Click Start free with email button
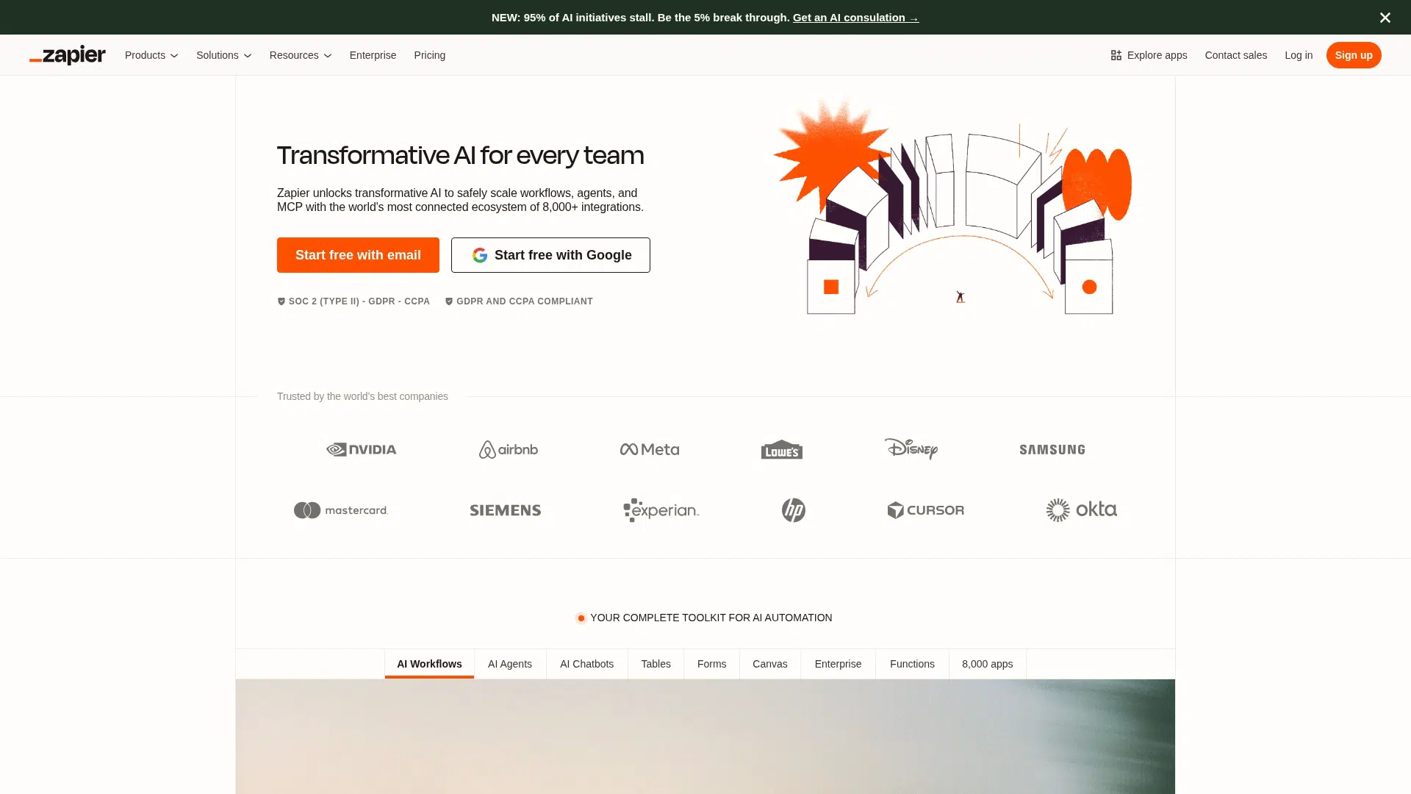1411x794 pixels. click(x=358, y=255)
